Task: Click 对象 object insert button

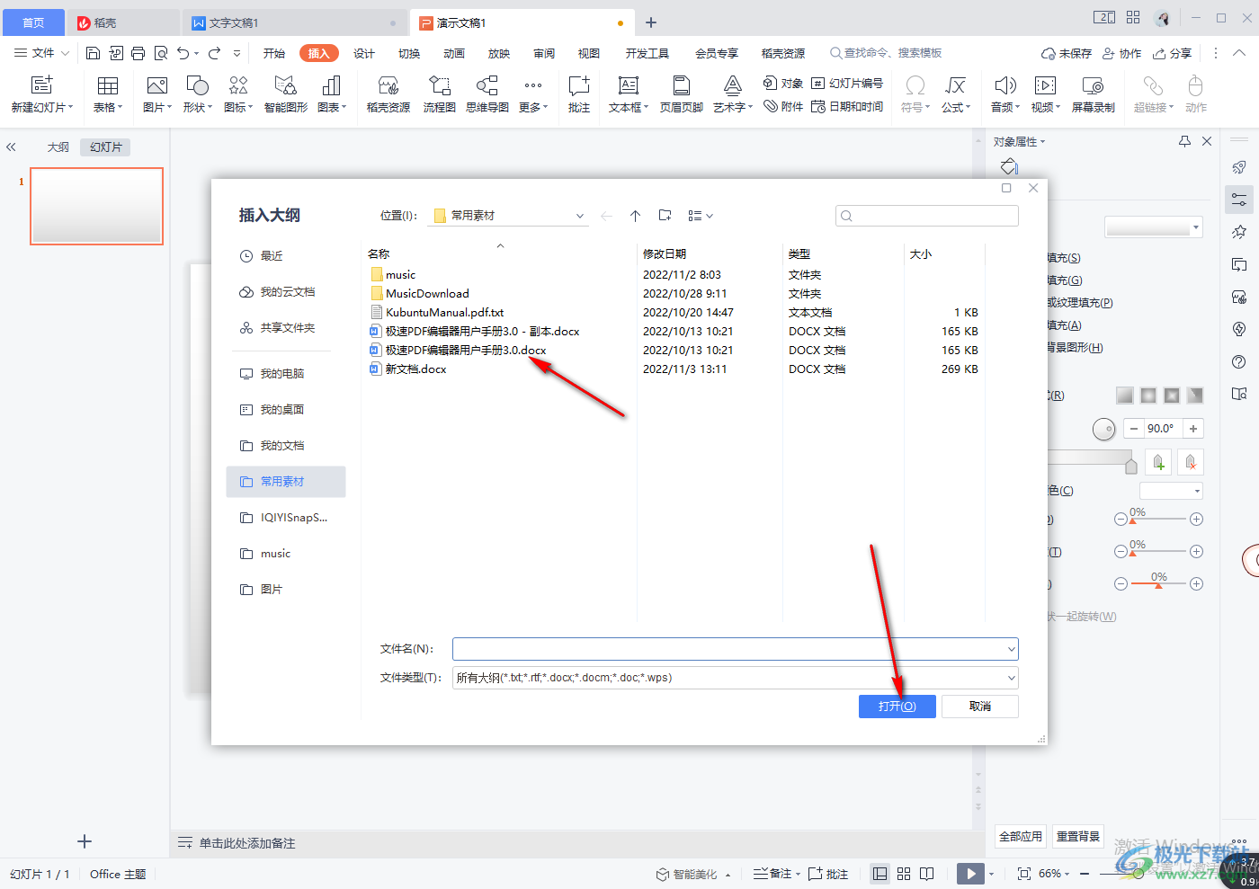Action: pyautogui.click(x=783, y=83)
